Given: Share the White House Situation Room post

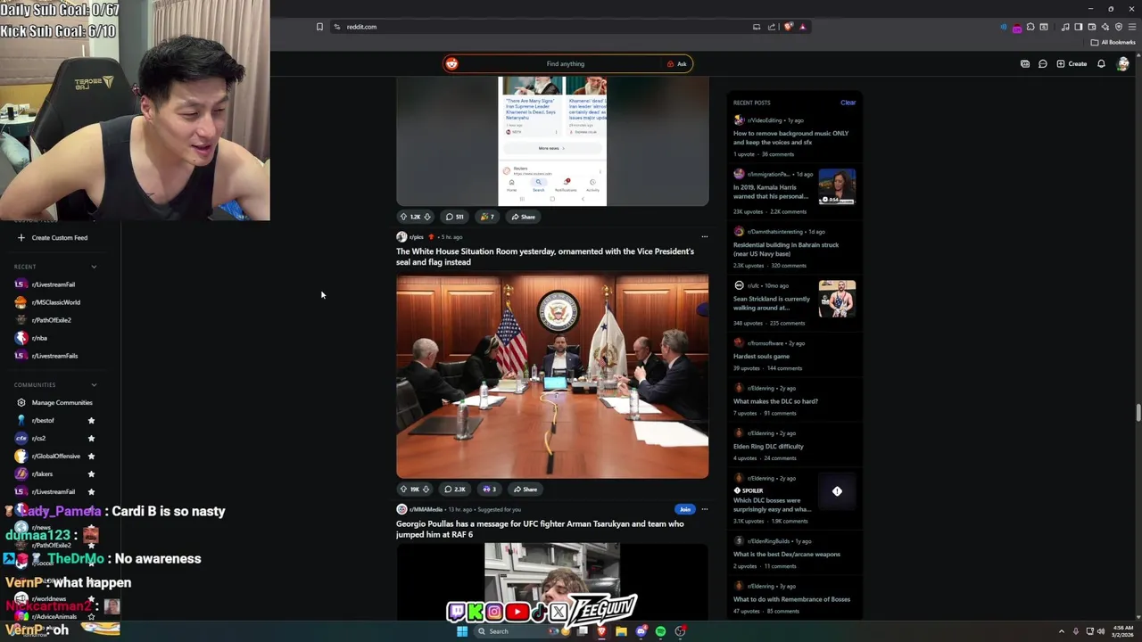Looking at the screenshot, I should click(525, 490).
